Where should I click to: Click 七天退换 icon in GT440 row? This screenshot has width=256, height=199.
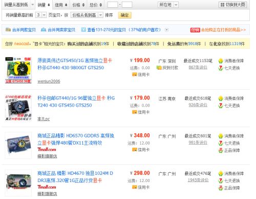pyautogui.click(x=221, y=106)
